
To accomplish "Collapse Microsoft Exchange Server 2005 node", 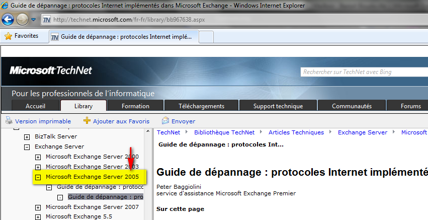I will (x=38, y=177).
